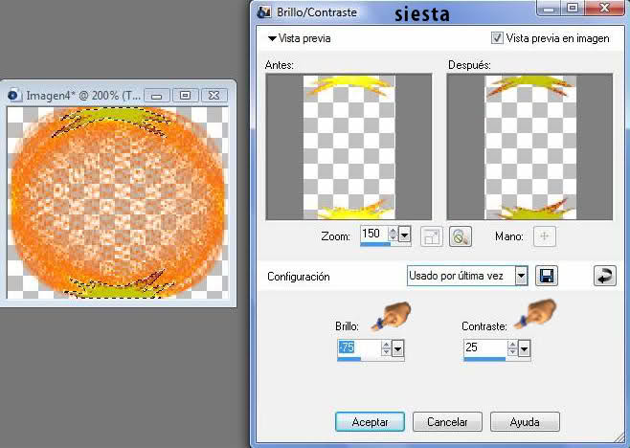Maximize the Imagen4 image window

point(185,96)
